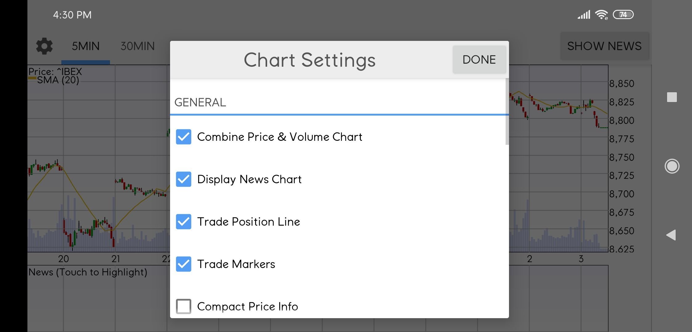The width and height of the screenshot is (692, 332).
Task: Tap the Android recent apps square button
Action: tap(672, 97)
